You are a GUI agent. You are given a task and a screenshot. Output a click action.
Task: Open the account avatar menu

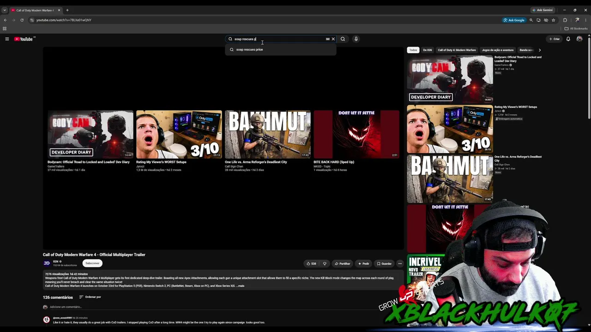coord(579,39)
